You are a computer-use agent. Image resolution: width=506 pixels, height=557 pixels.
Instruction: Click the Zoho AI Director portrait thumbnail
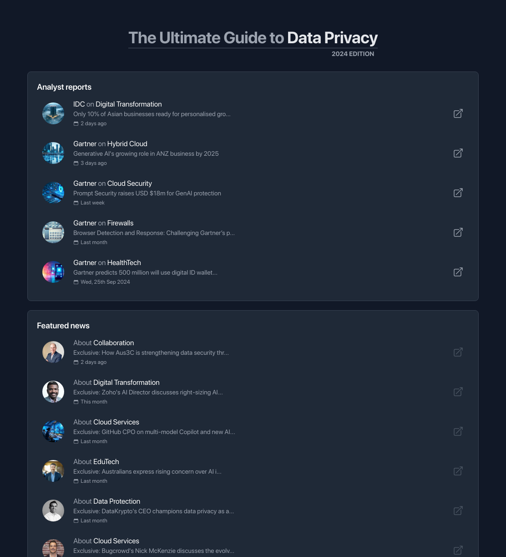pos(53,392)
